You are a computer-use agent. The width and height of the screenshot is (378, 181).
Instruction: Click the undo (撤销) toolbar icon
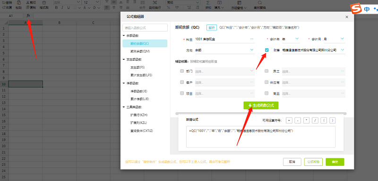pyautogui.click(x=7, y=2)
